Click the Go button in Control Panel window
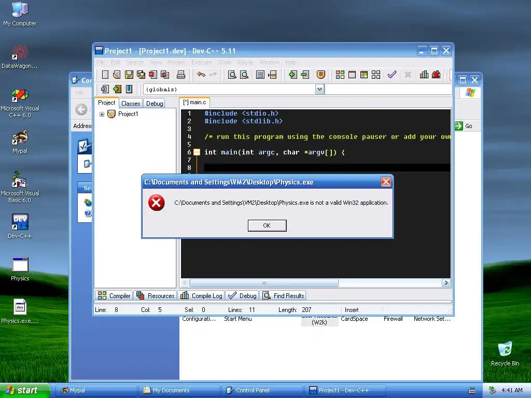This screenshot has height=398, width=531. pyautogui.click(x=464, y=126)
